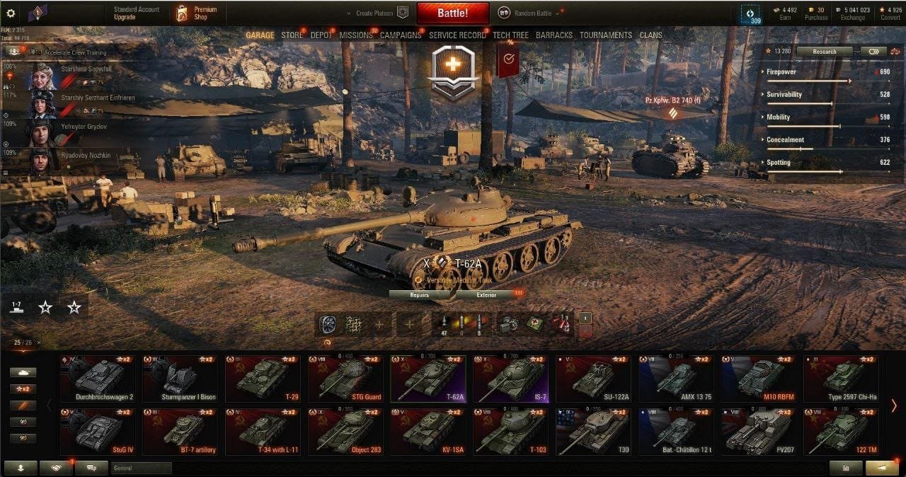Select the ammo shell slot showing 47
This screenshot has width=906, height=477.
point(445,324)
